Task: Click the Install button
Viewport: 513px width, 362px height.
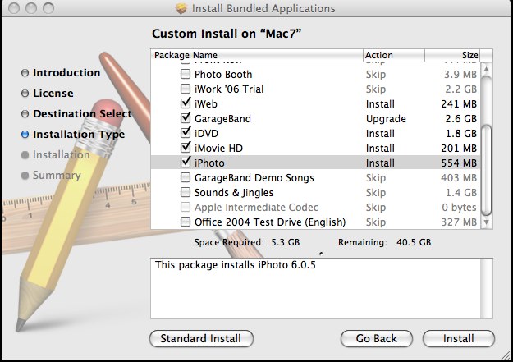Action: 458,338
